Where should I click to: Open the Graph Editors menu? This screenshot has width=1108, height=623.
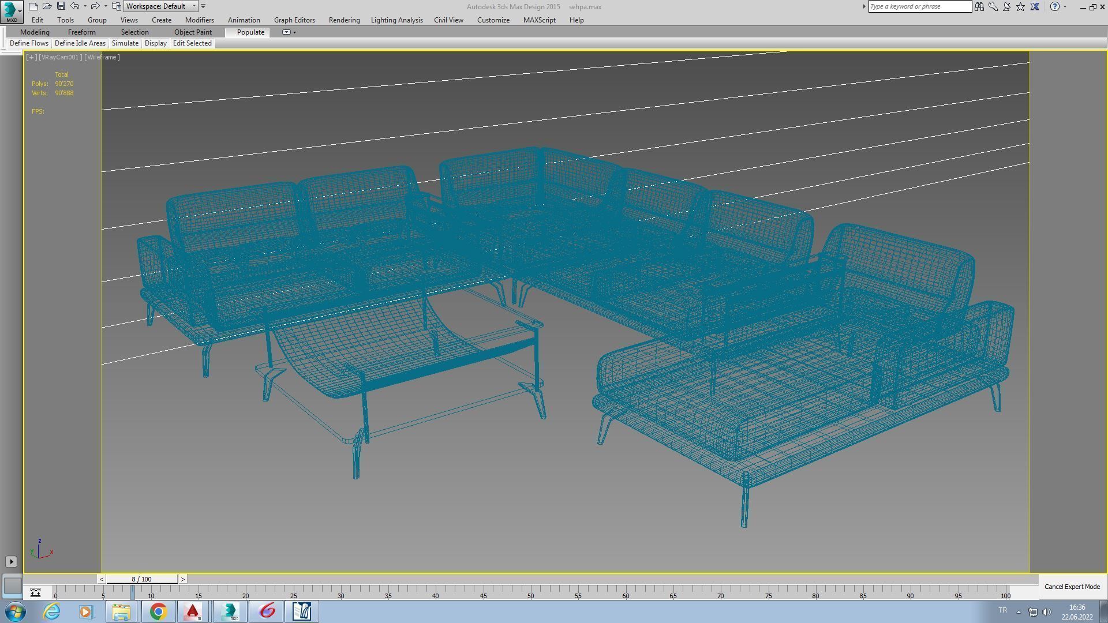point(294,20)
